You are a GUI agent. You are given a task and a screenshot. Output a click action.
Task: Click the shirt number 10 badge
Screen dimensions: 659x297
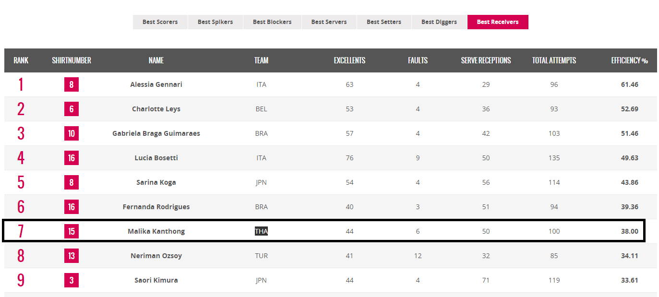72,134
